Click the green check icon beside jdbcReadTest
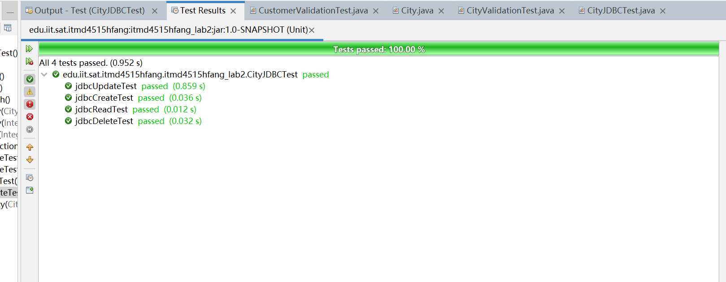This screenshot has height=282, width=726. 69,109
